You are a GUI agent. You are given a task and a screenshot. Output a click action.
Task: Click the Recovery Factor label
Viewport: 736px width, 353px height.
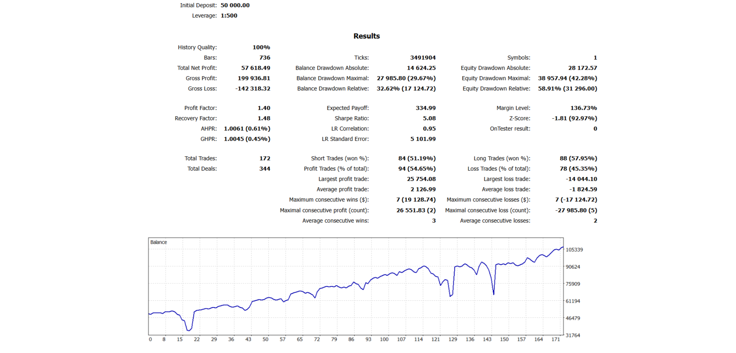point(195,118)
